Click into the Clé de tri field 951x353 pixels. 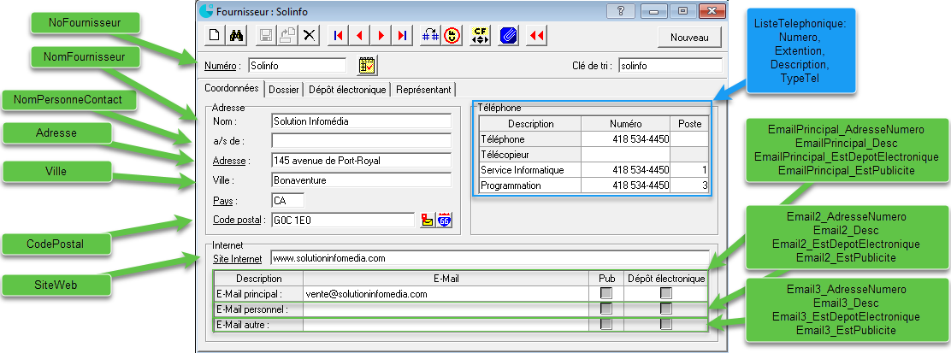pos(669,65)
